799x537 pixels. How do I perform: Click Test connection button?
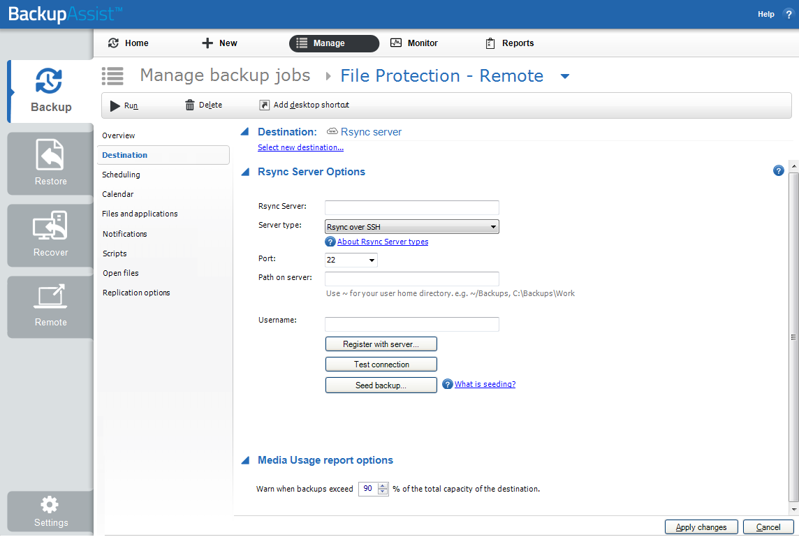click(381, 365)
